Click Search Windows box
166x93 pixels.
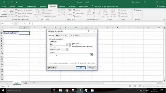point(29,90)
